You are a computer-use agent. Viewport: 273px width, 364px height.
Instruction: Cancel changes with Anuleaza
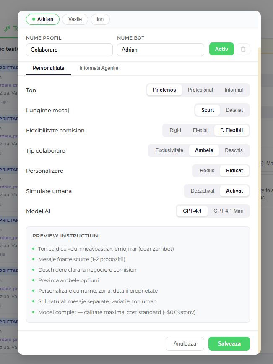click(x=185, y=343)
